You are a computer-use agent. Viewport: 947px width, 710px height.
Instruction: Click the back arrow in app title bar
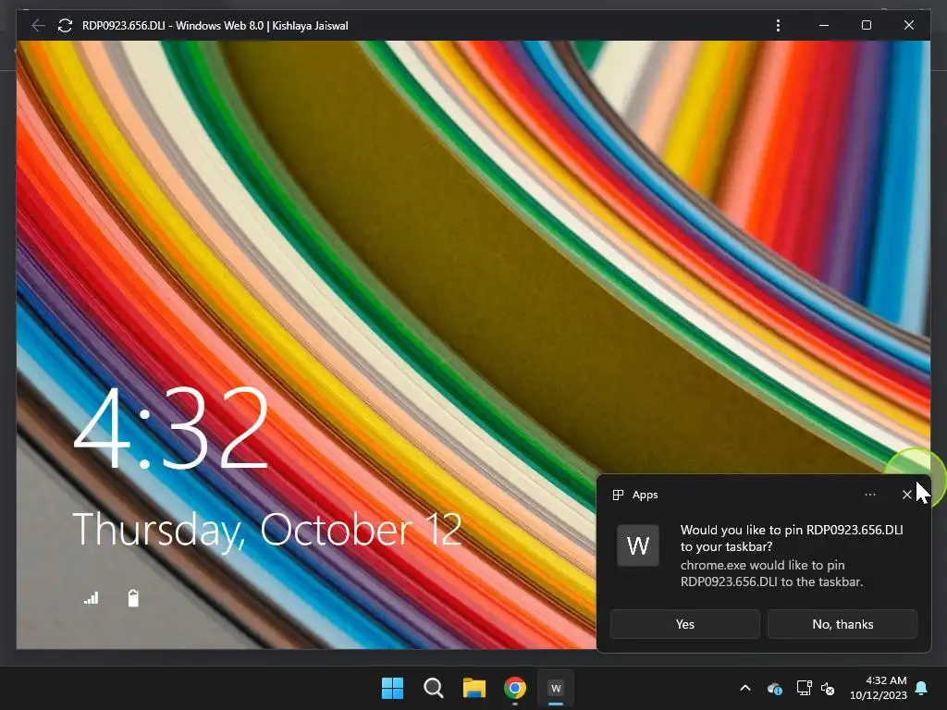point(38,25)
